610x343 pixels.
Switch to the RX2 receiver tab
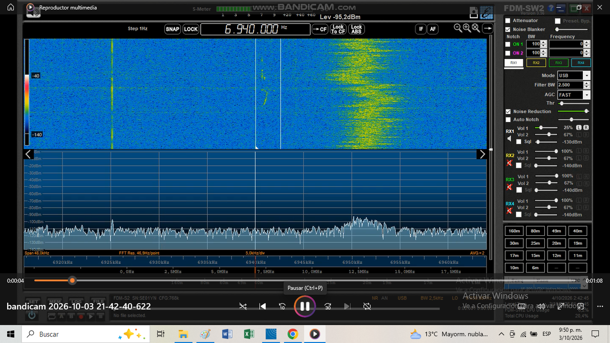(536, 62)
